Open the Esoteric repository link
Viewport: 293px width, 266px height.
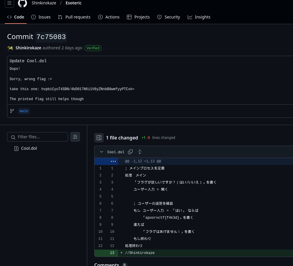[73, 3]
